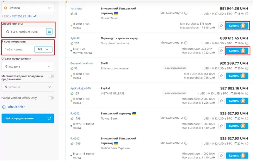Image resolution: width=253 pixels, height=161 pixels.
Task: Click the Найти предложения button
Action: [x=28, y=118]
